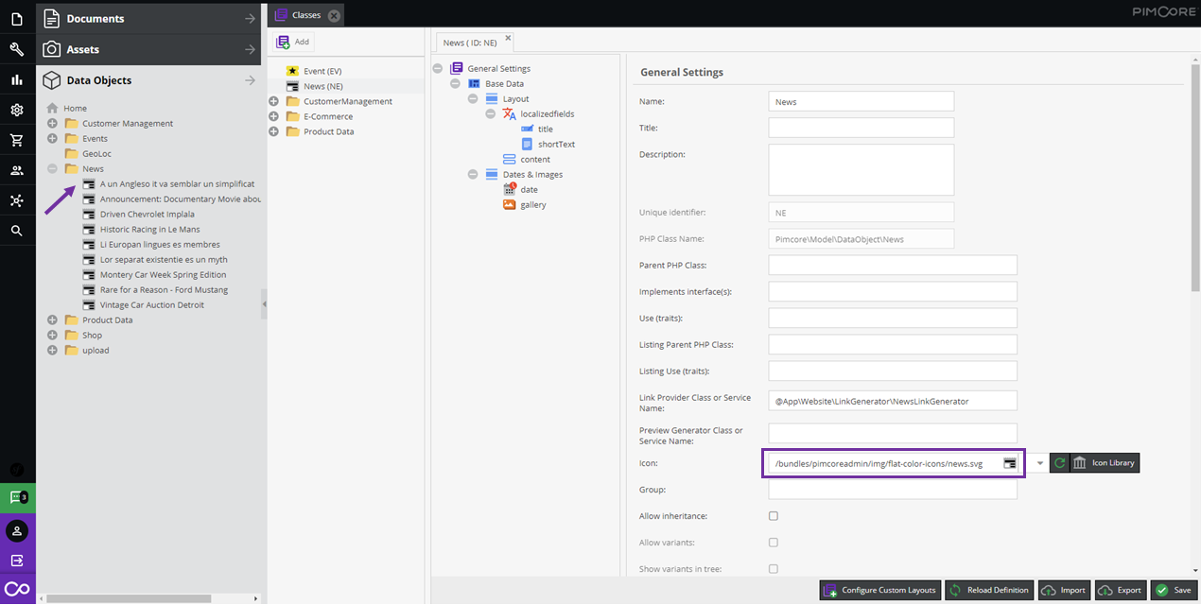Click the bar chart Marketing sidebar icon
The height and width of the screenshot is (605, 1201).
pos(17,80)
